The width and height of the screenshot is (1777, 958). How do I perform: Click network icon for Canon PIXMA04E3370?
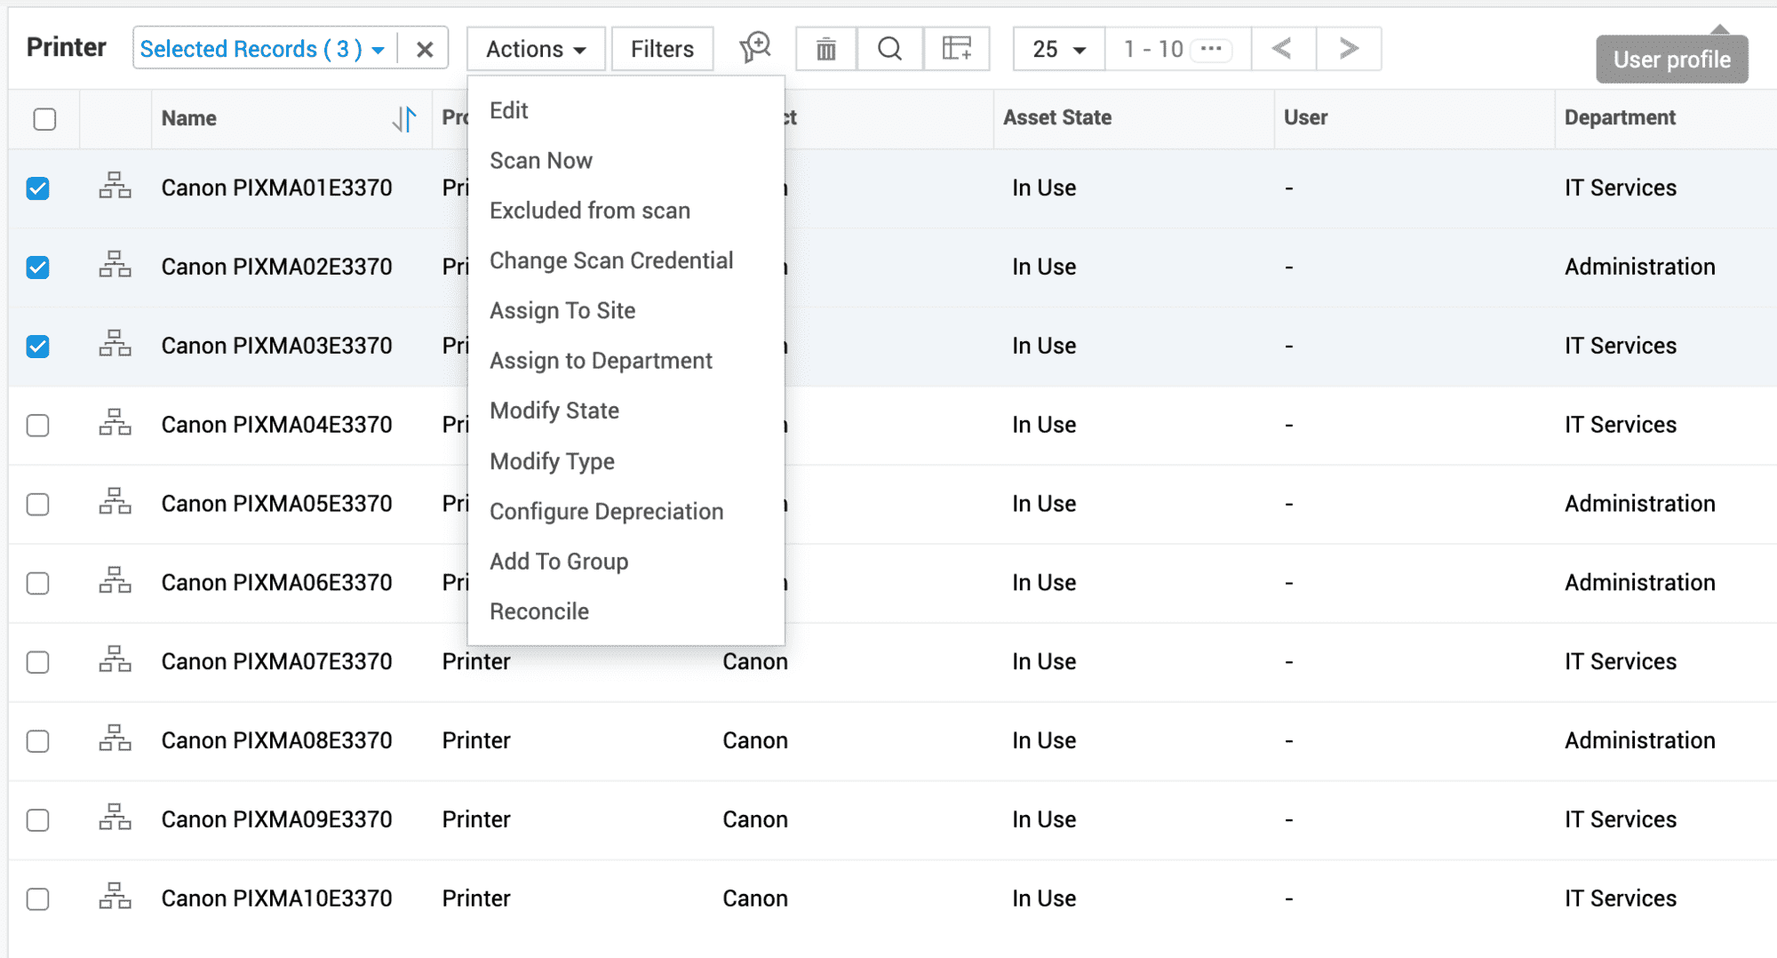[x=115, y=424]
